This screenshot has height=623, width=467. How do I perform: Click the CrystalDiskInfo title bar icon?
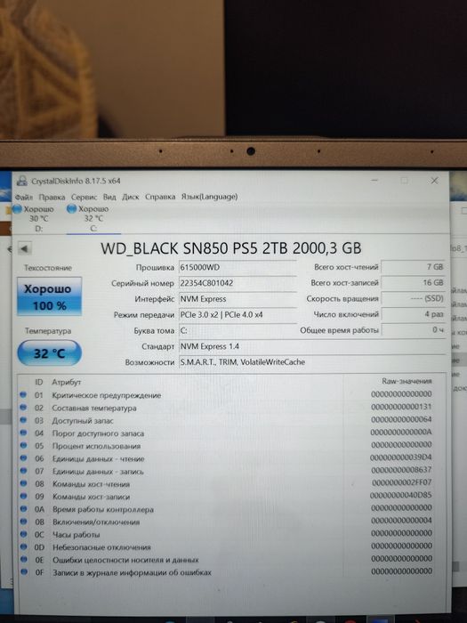point(21,182)
